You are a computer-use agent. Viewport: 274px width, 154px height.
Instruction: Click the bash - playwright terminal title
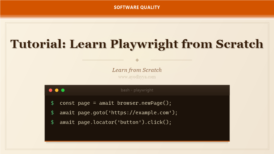(x=137, y=90)
